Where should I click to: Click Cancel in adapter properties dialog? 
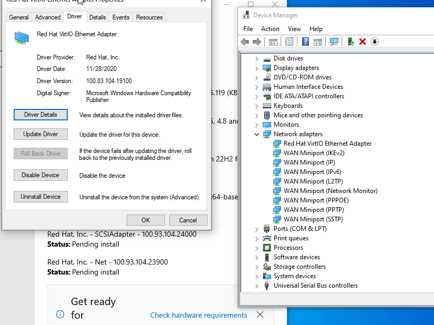(x=188, y=220)
